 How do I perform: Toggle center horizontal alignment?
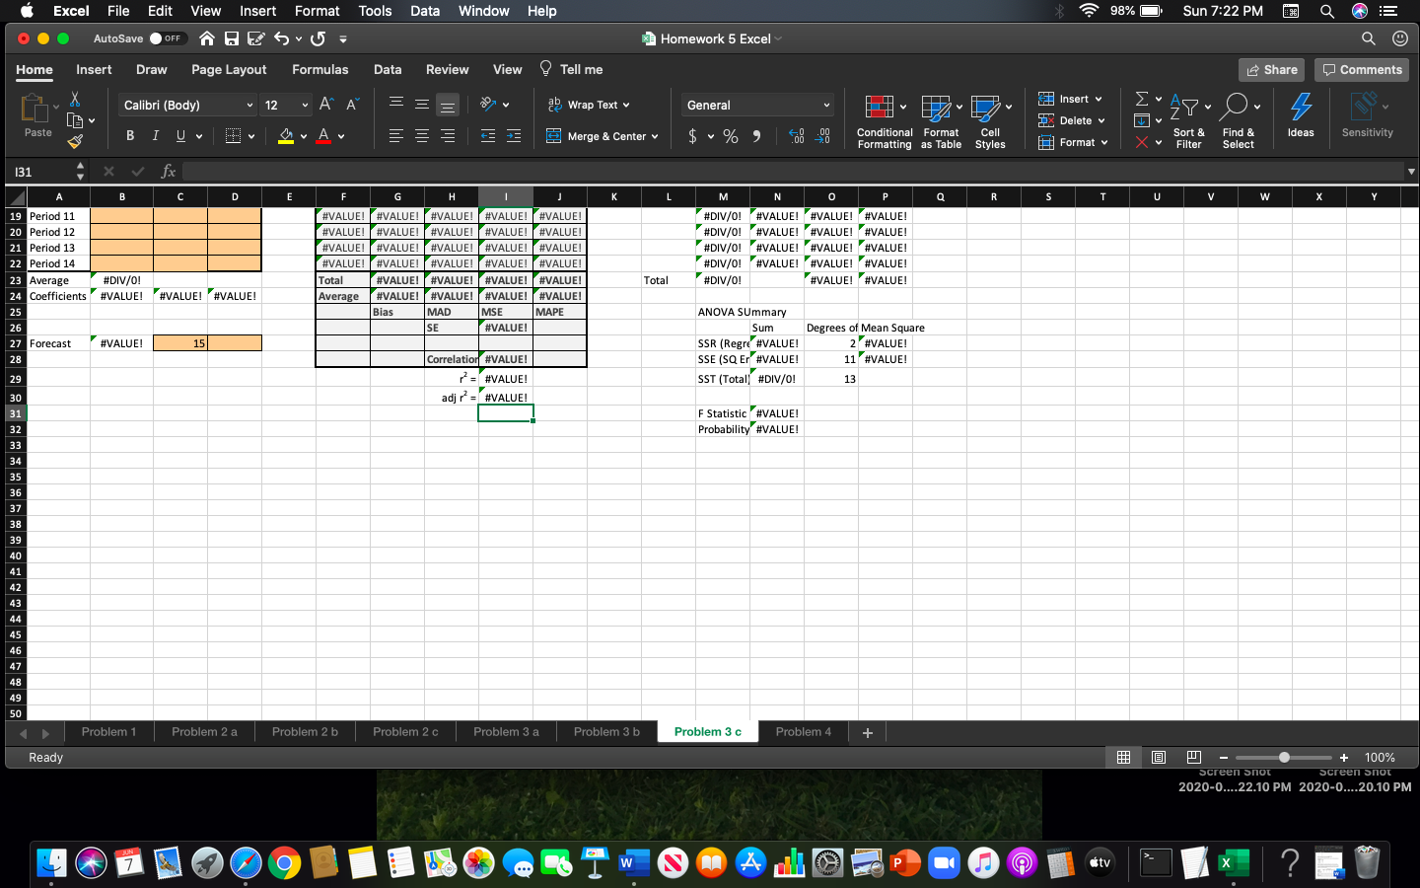tap(421, 136)
